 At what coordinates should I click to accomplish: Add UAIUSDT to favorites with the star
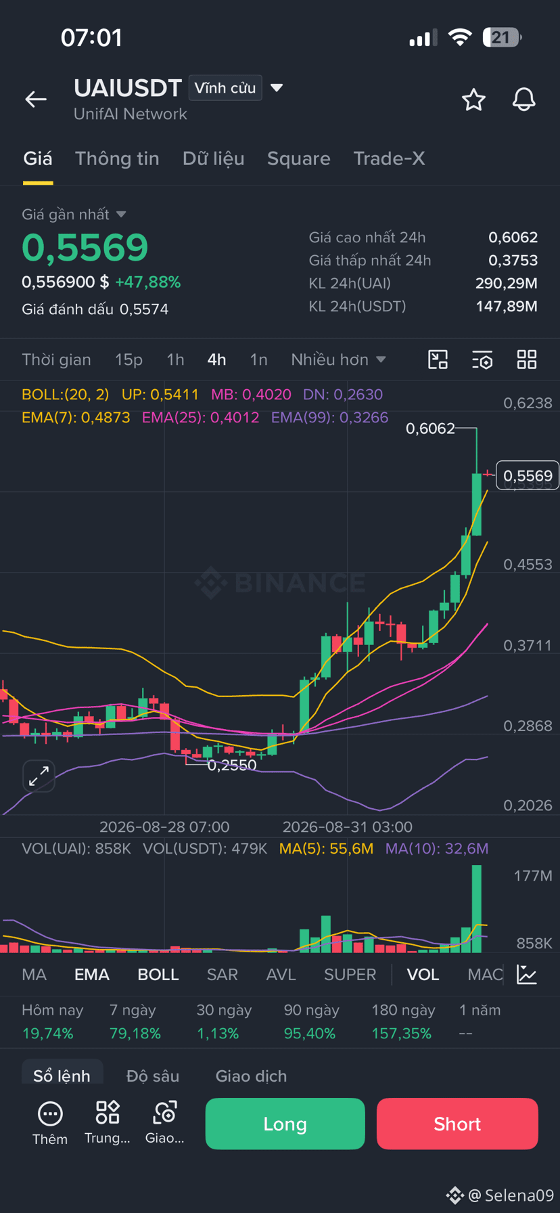click(473, 100)
